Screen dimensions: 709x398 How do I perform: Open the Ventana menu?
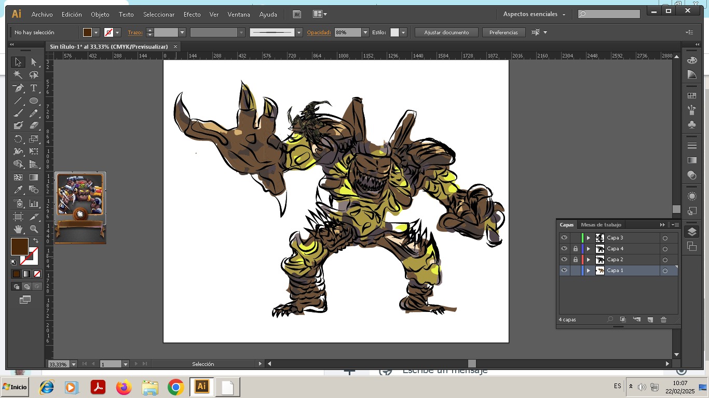point(239,15)
